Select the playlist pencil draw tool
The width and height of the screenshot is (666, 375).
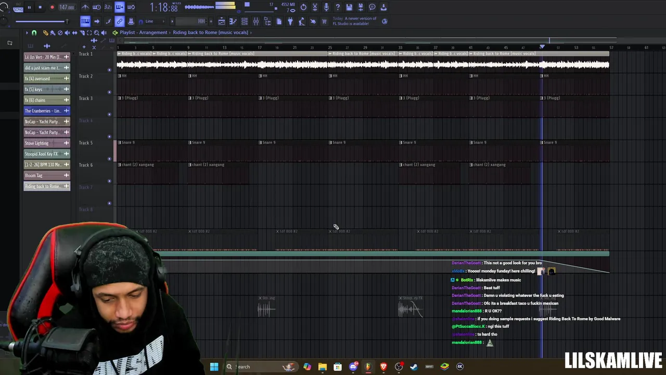click(46, 33)
